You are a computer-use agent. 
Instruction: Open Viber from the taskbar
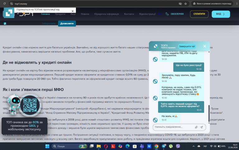click(178, 146)
